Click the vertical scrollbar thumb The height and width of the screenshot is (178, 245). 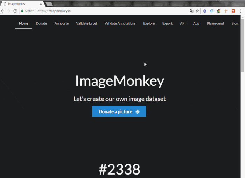tap(243, 46)
